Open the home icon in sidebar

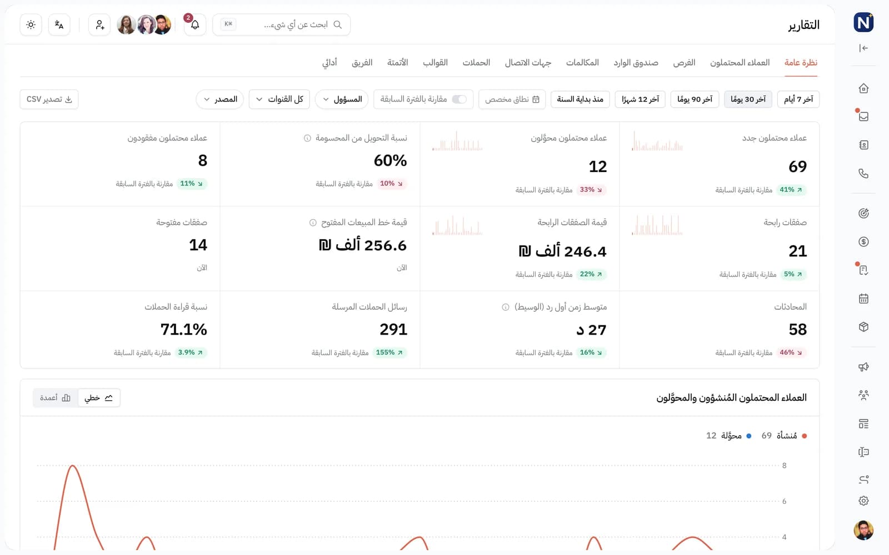coord(863,88)
